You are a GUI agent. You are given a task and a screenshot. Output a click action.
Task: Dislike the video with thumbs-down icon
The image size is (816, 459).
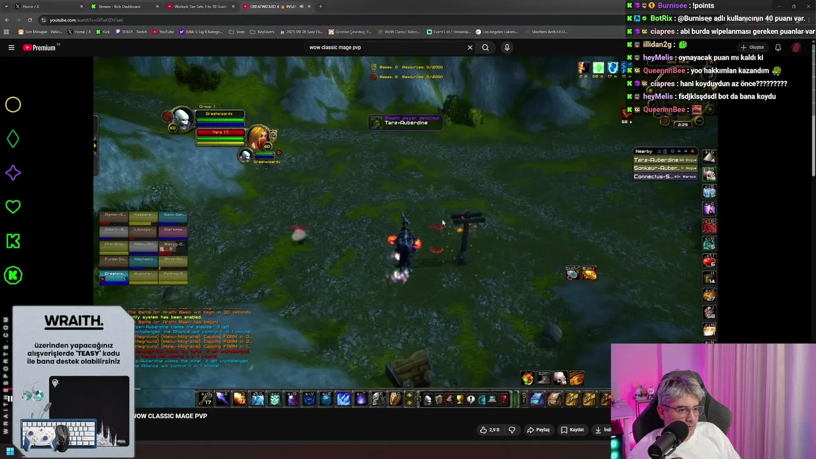coord(511,430)
